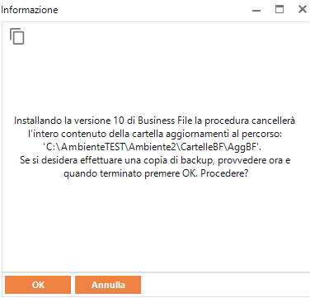Click the 'AggBF' folder name in the path

click(242, 148)
